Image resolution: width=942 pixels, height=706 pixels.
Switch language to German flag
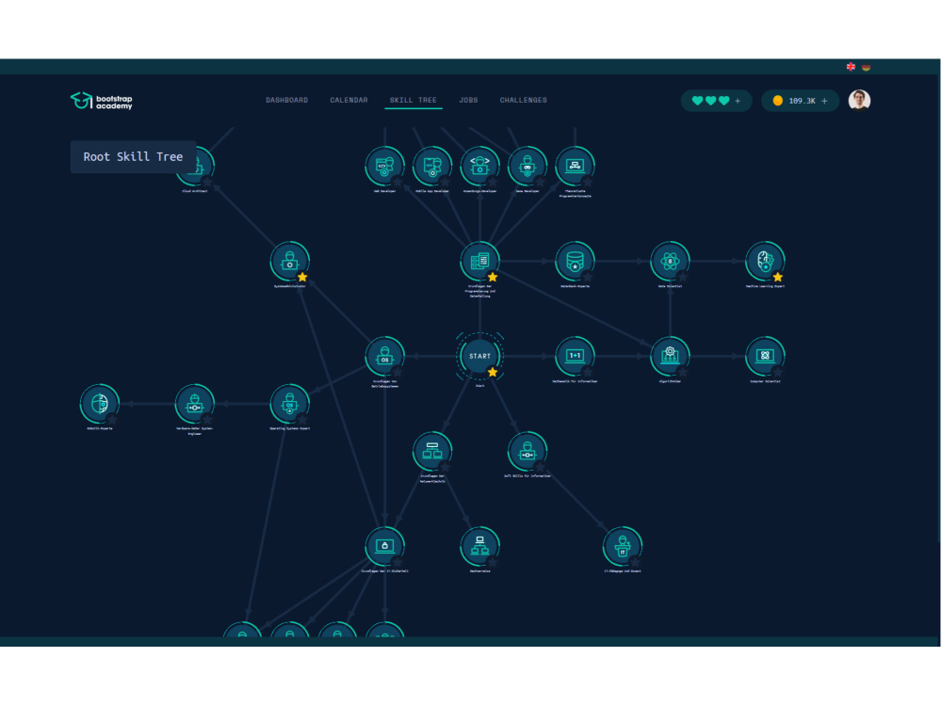866,67
